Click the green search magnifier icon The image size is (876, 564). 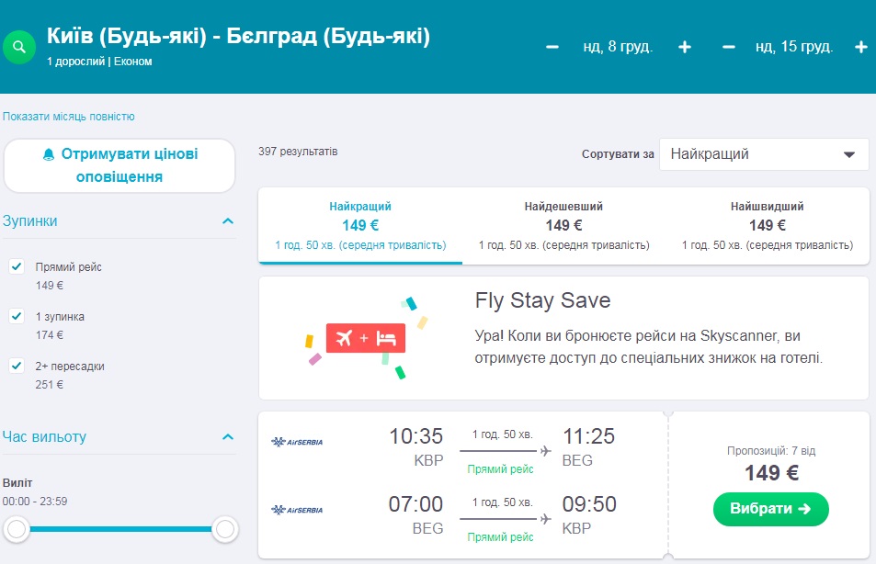[x=19, y=47]
